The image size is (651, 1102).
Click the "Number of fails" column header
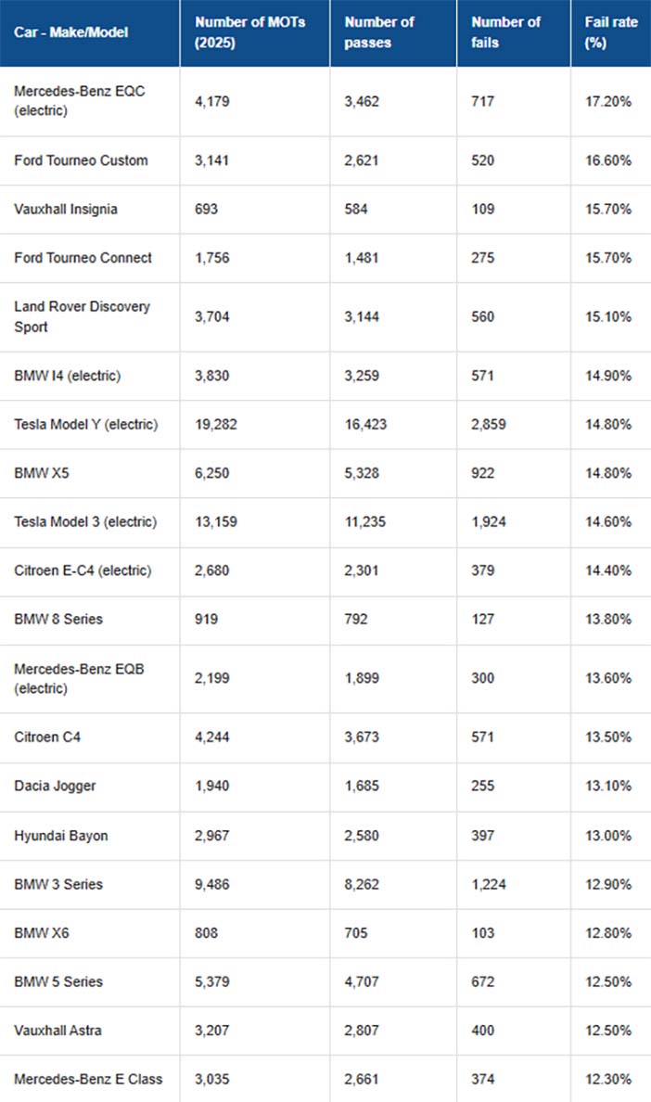505,32
